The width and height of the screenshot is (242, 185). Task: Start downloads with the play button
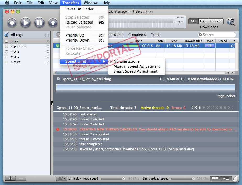(x=25, y=22)
